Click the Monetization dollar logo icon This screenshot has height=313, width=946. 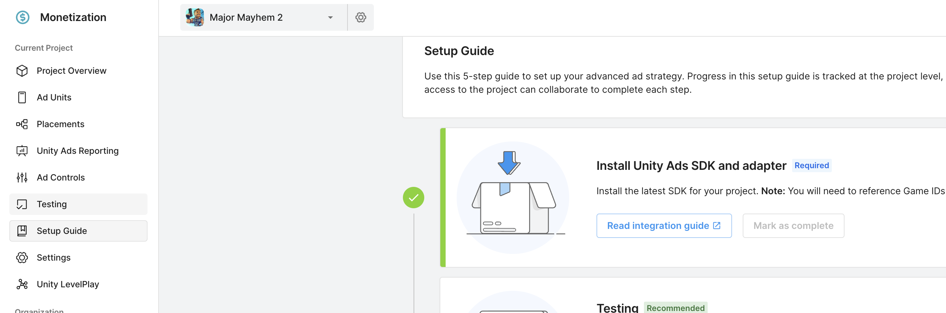tap(23, 17)
